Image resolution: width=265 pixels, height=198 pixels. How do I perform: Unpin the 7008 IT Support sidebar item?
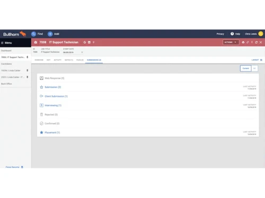[x=28, y=57]
